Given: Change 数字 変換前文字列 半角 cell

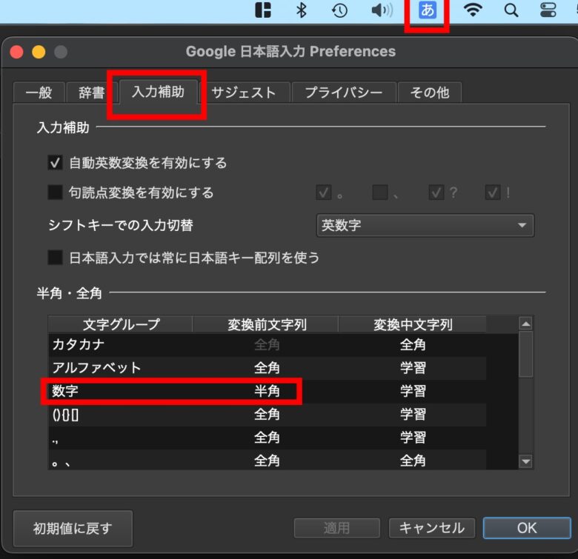Looking at the screenshot, I should coord(267,391).
